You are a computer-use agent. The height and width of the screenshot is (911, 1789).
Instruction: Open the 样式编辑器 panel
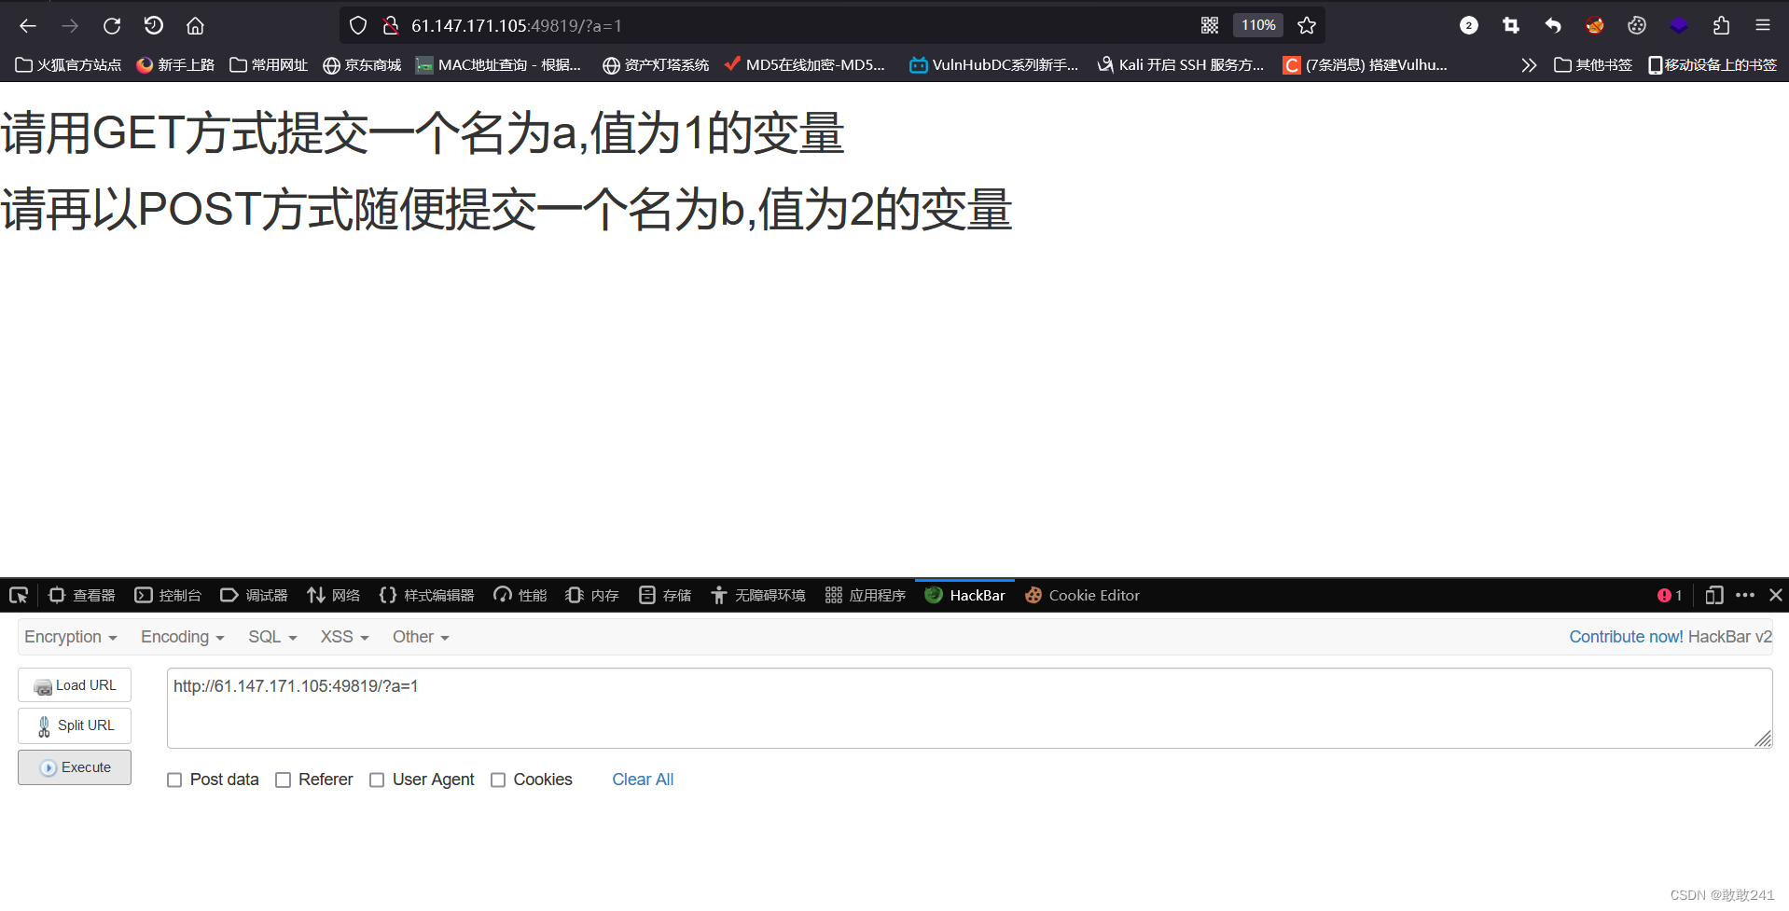[426, 595]
